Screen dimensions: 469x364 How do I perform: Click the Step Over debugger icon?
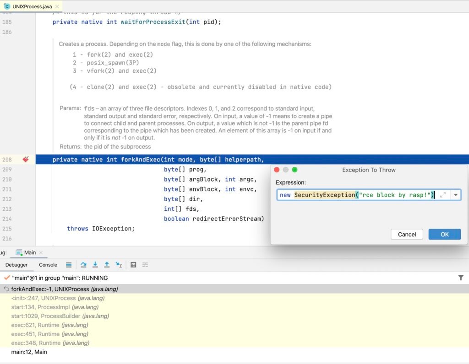(83, 264)
